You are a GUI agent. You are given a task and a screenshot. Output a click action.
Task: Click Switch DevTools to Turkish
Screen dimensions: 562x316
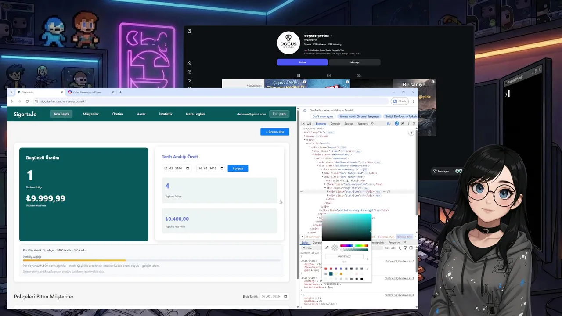(x=401, y=116)
